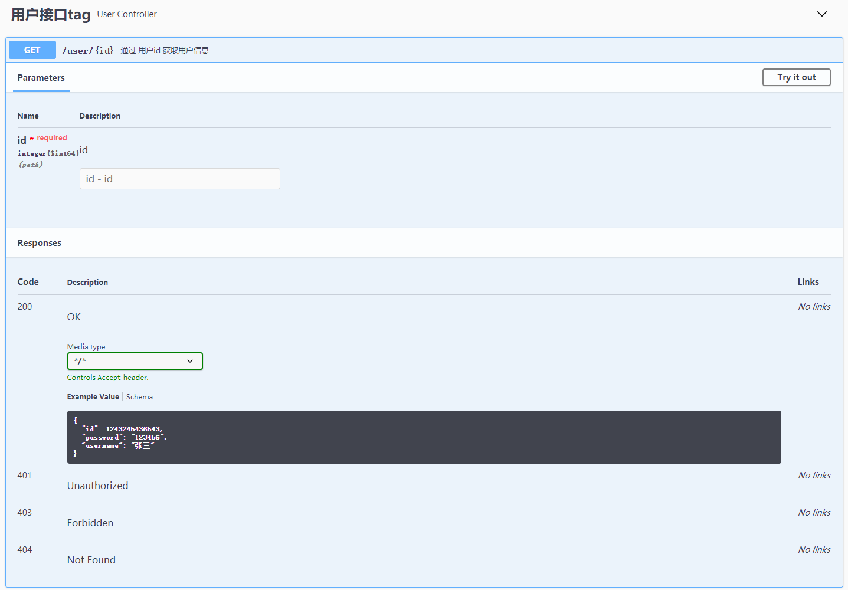This screenshot has width=848, height=590.
Task: Click the Links column header
Action: click(808, 282)
